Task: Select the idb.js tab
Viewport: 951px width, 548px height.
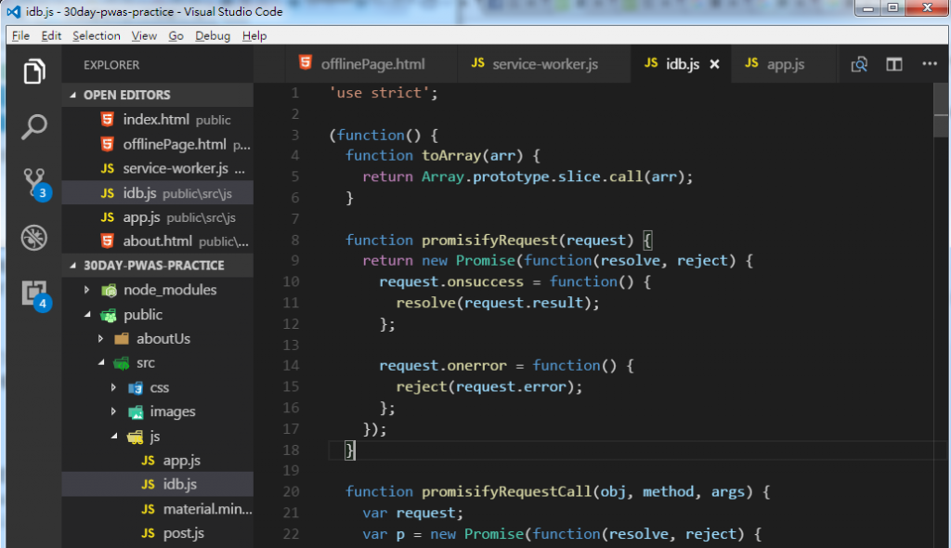Action: 681,64
